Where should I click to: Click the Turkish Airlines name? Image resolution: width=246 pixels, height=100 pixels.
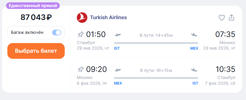[108, 18]
